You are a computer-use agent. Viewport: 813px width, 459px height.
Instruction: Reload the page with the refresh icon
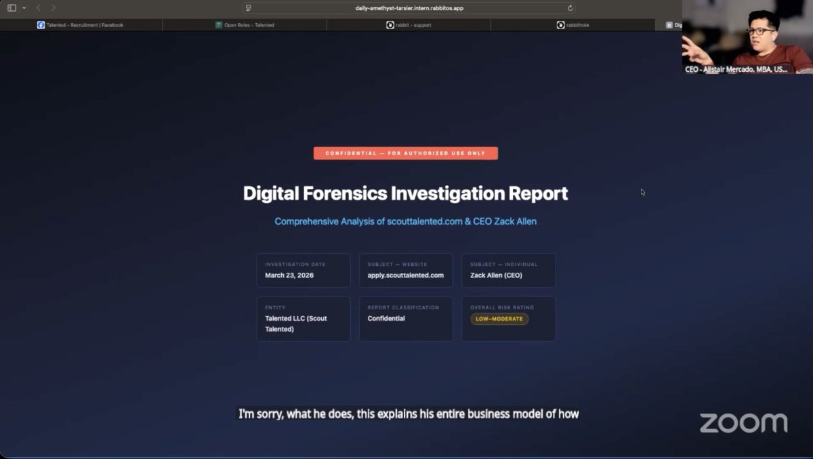(570, 8)
